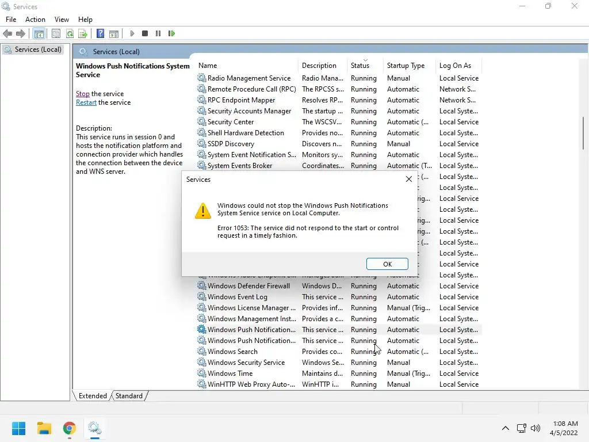
Task: Sort by the Status column header
Action: pos(365,66)
